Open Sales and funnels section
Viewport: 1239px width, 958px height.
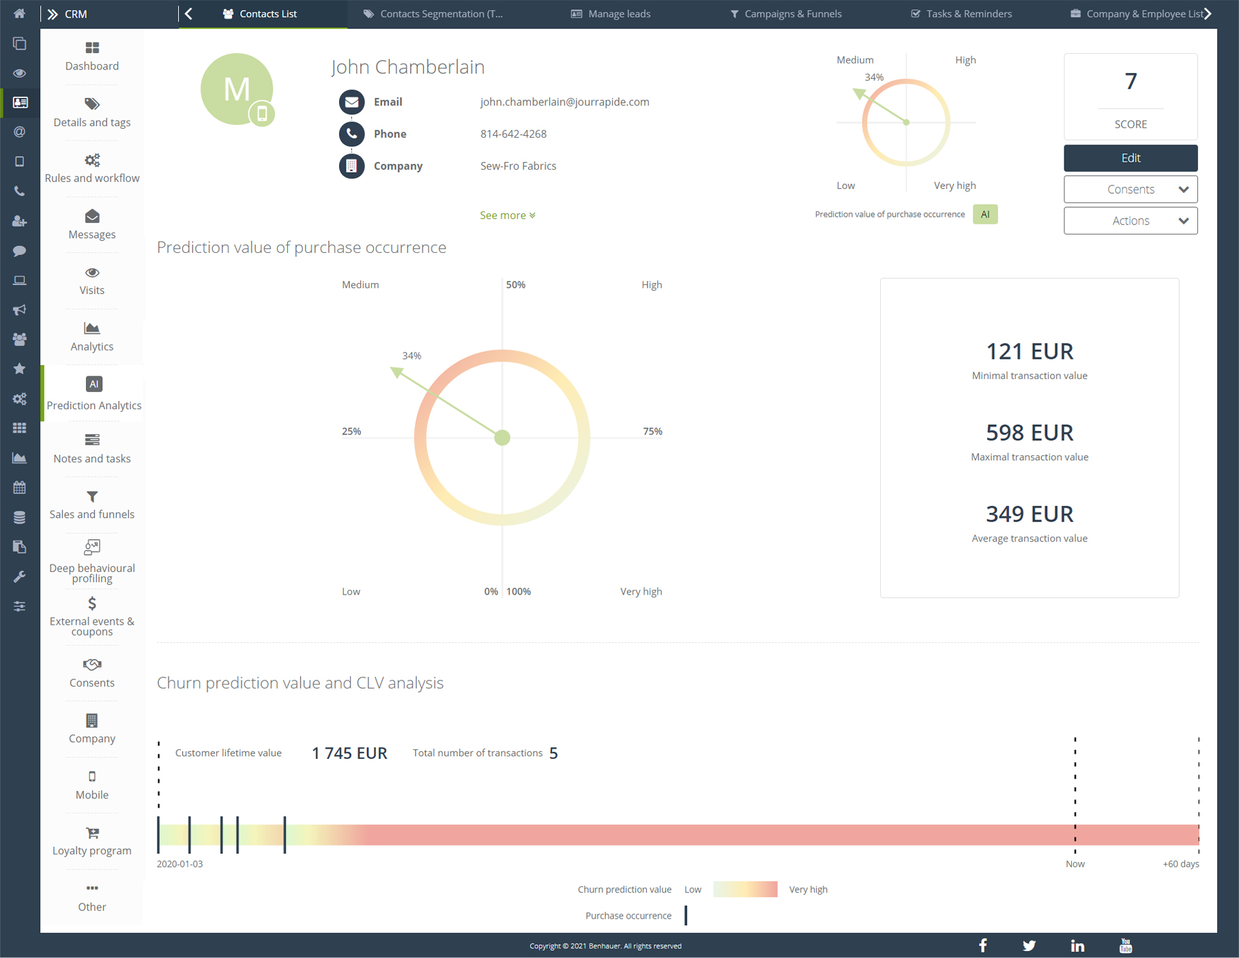(92, 505)
